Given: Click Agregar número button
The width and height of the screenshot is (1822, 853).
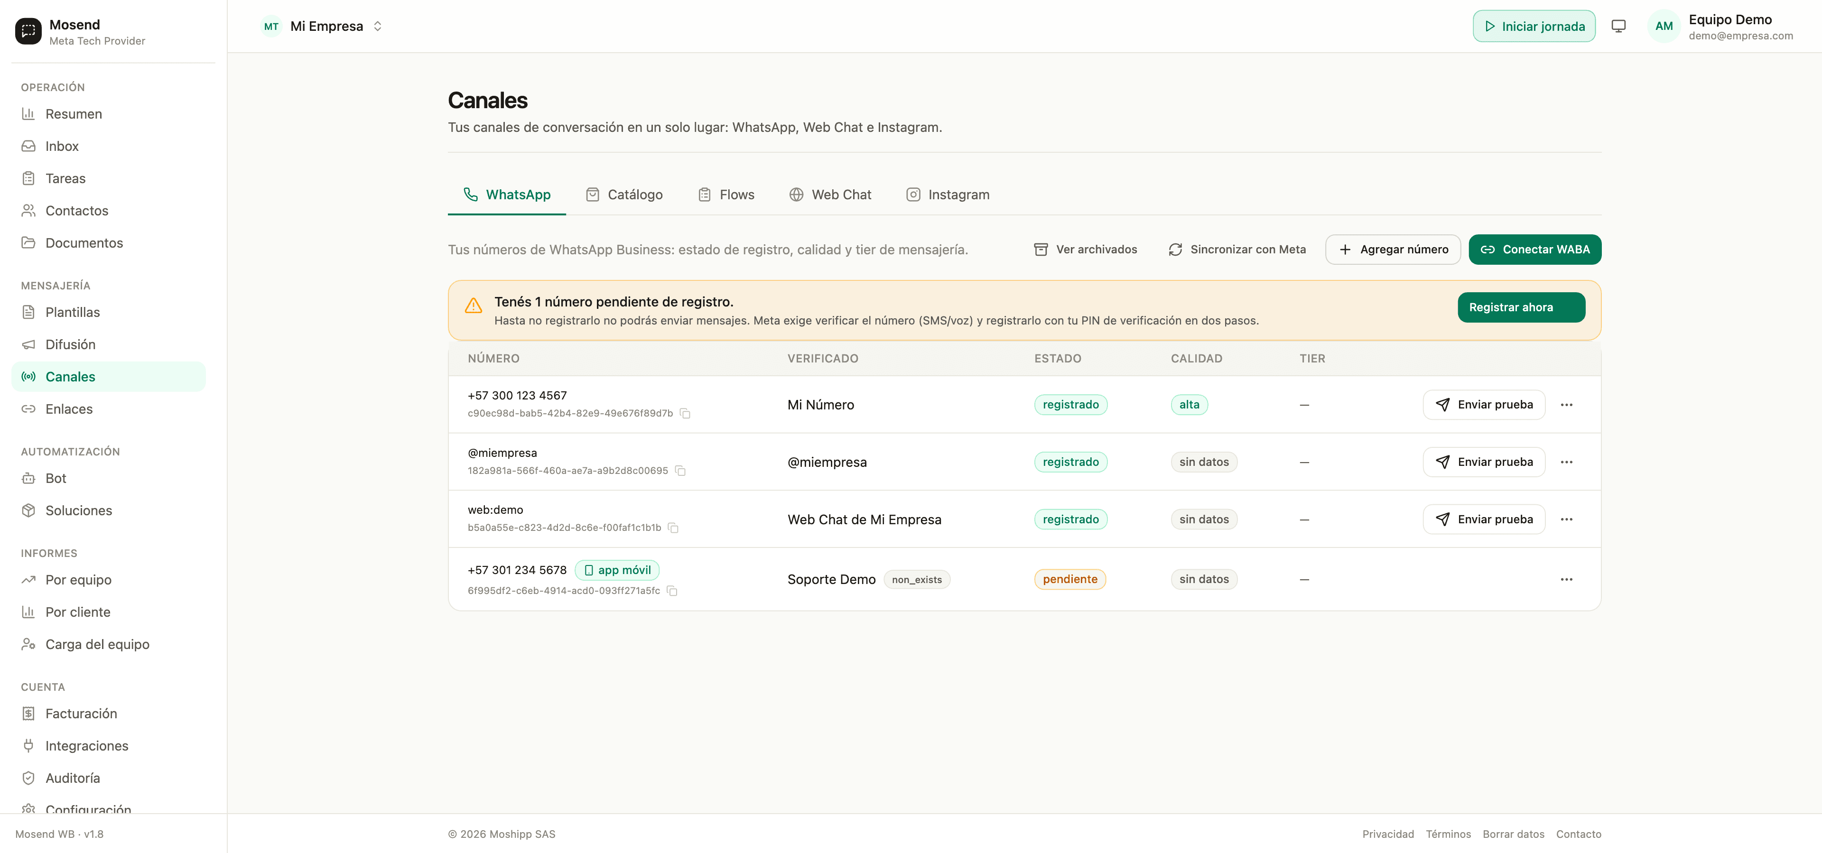Looking at the screenshot, I should pos(1393,250).
